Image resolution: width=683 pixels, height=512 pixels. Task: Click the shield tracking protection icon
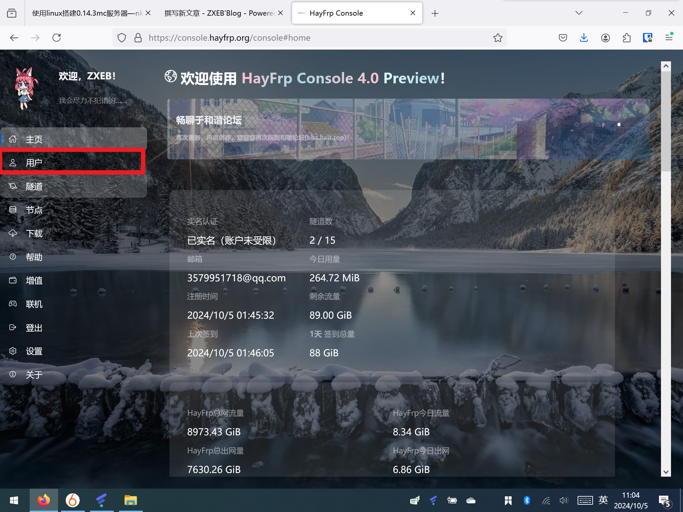[122, 38]
